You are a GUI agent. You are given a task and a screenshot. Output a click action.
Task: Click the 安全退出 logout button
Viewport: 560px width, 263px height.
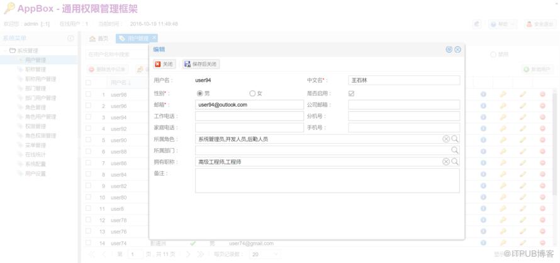point(540,24)
